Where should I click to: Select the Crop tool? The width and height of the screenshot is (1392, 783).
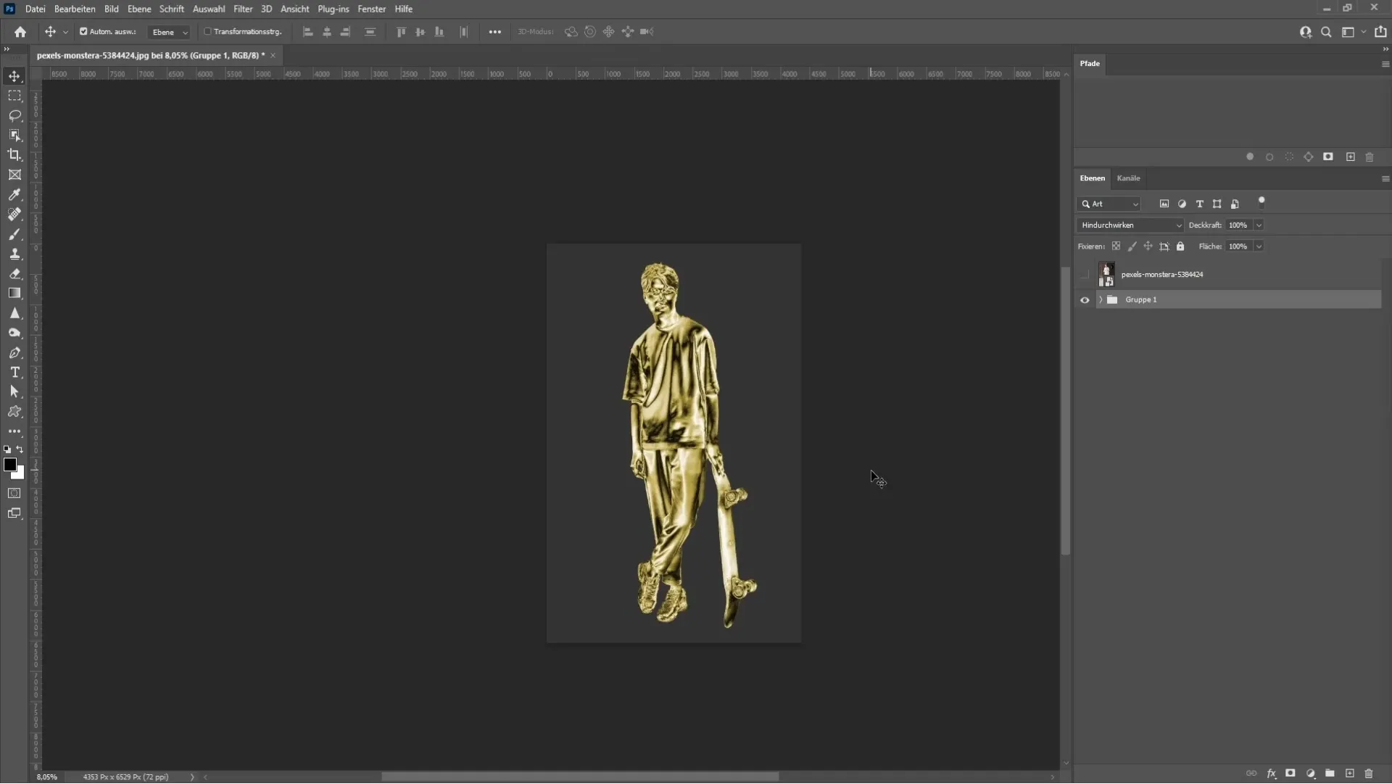(14, 155)
